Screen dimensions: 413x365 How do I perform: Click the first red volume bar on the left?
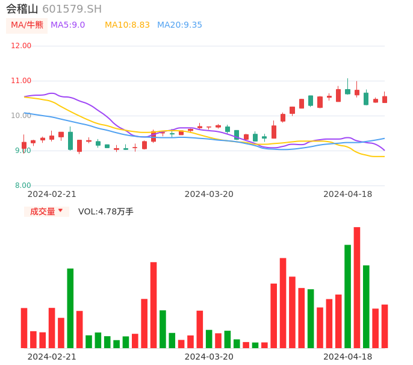(x=24, y=328)
